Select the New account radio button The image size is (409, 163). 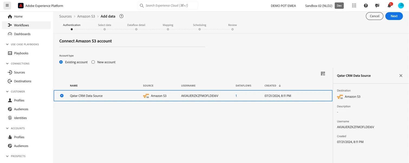coord(93,62)
